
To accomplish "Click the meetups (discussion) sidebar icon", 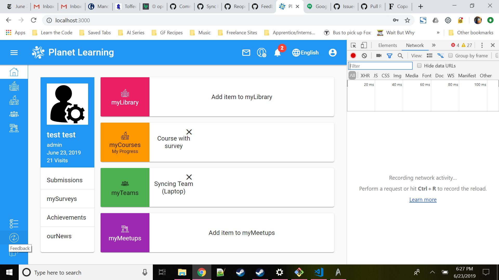I will (x=14, y=128).
